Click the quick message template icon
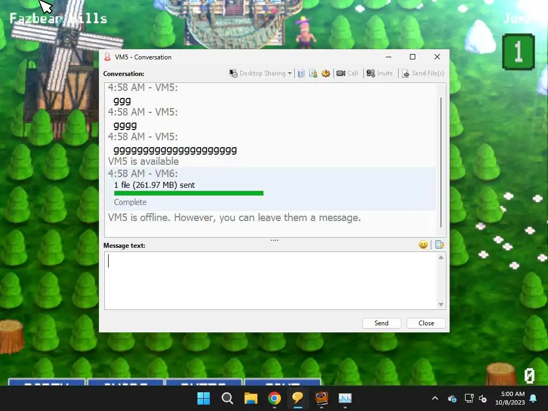 [440, 245]
